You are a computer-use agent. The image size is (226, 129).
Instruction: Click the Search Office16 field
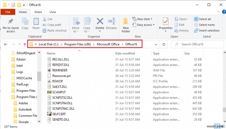click(197, 44)
